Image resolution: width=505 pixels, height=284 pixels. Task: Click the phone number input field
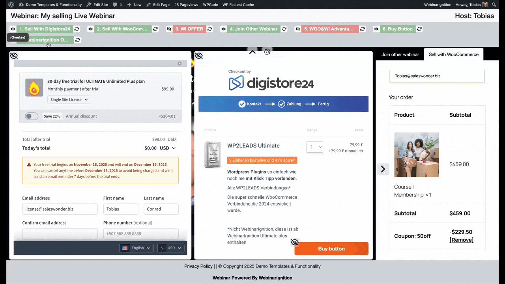[141, 234]
